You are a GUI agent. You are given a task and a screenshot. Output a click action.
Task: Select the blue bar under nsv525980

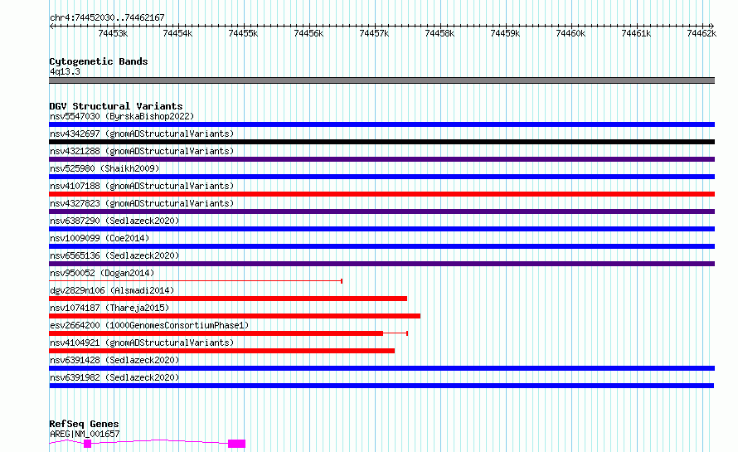click(381, 177)
